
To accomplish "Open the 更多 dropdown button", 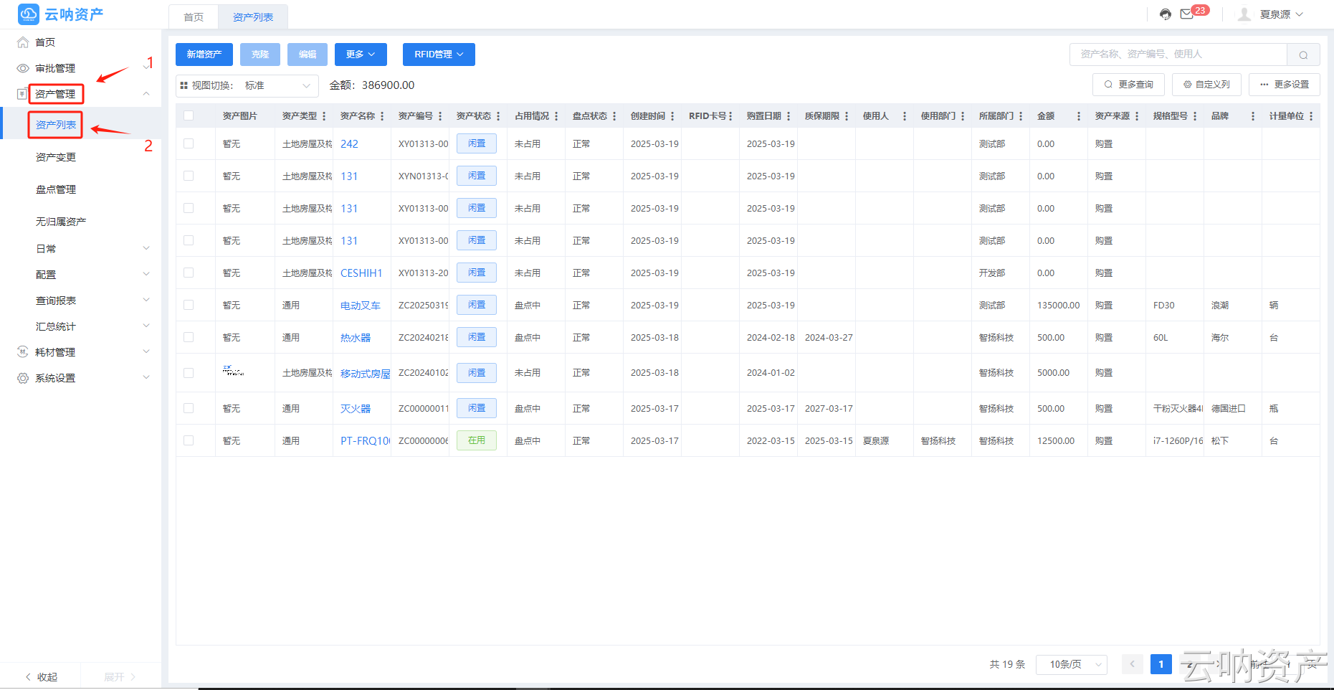I will point(361,55).
